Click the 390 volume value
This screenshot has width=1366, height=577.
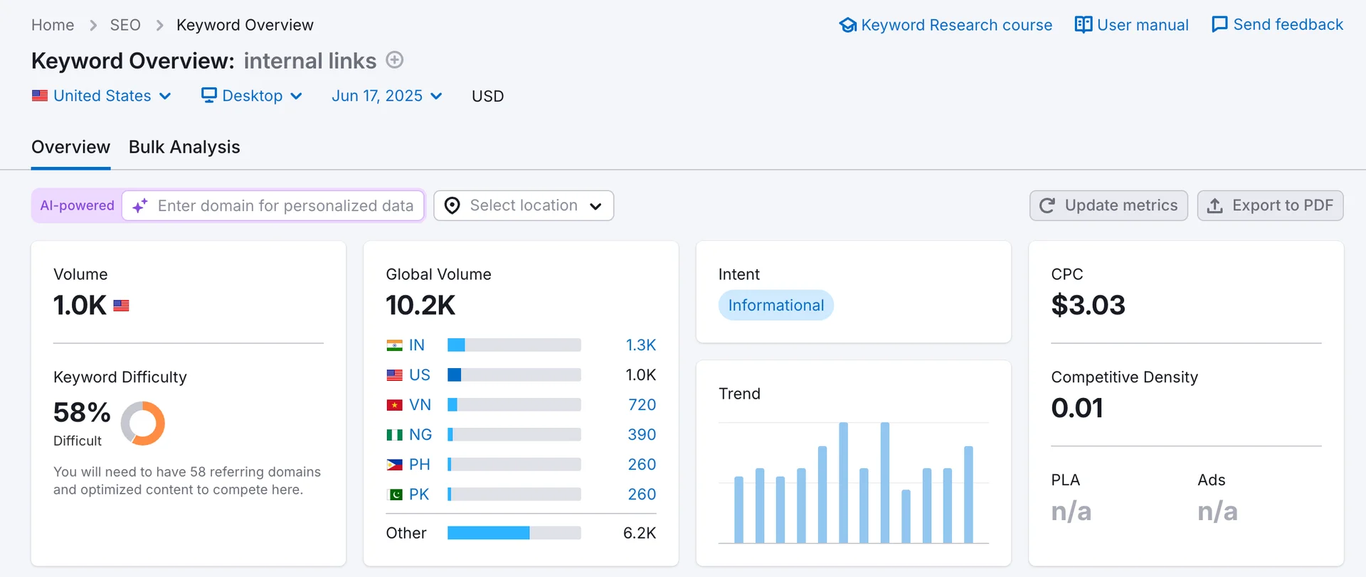click(x=642, y=435)
